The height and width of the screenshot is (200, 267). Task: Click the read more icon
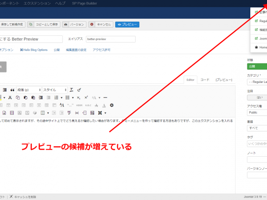click(x=84, y=113)
